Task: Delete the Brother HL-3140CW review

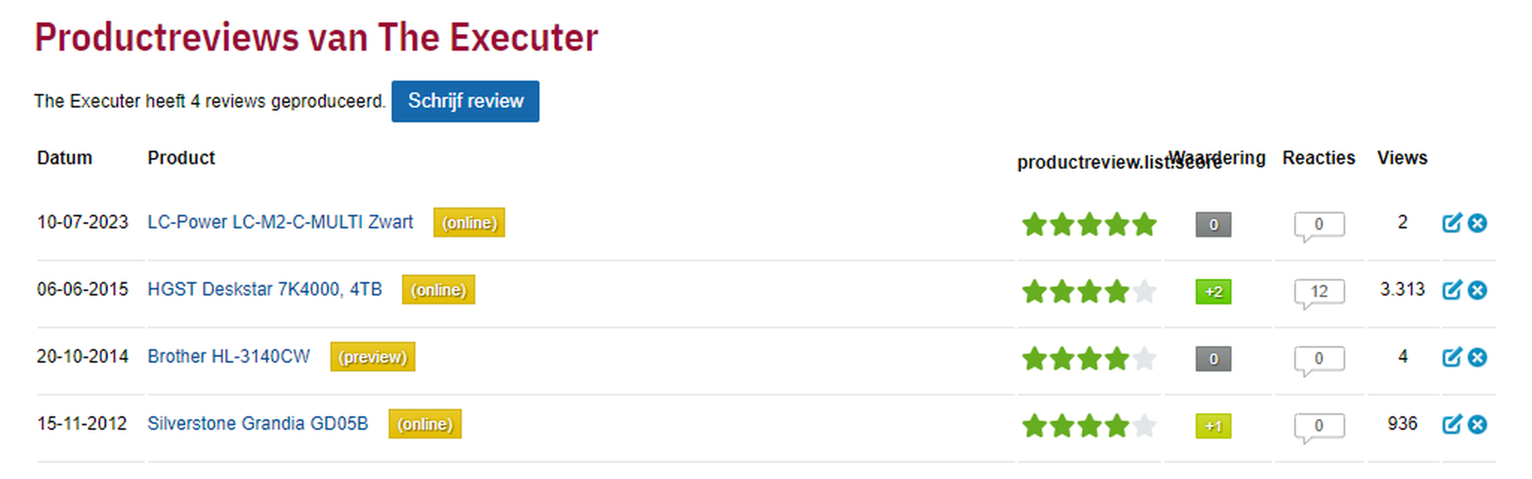Action: pyautogui.click(x=1477, y=357)
